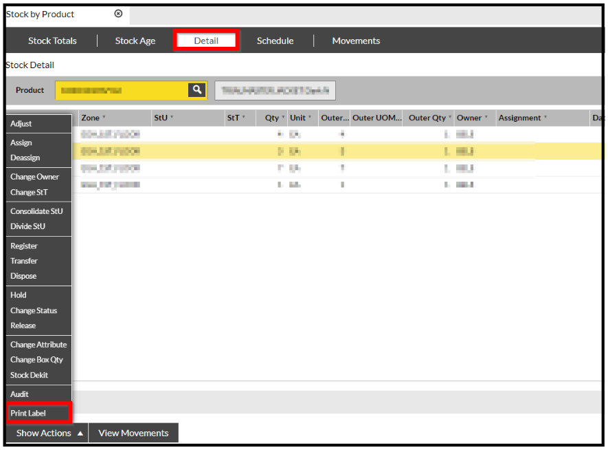
Task: Open the Assignment column filter arrow
Action: [545, 117]
